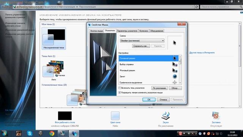Open Панель управления домашняя страница link

tap(15, 16)
